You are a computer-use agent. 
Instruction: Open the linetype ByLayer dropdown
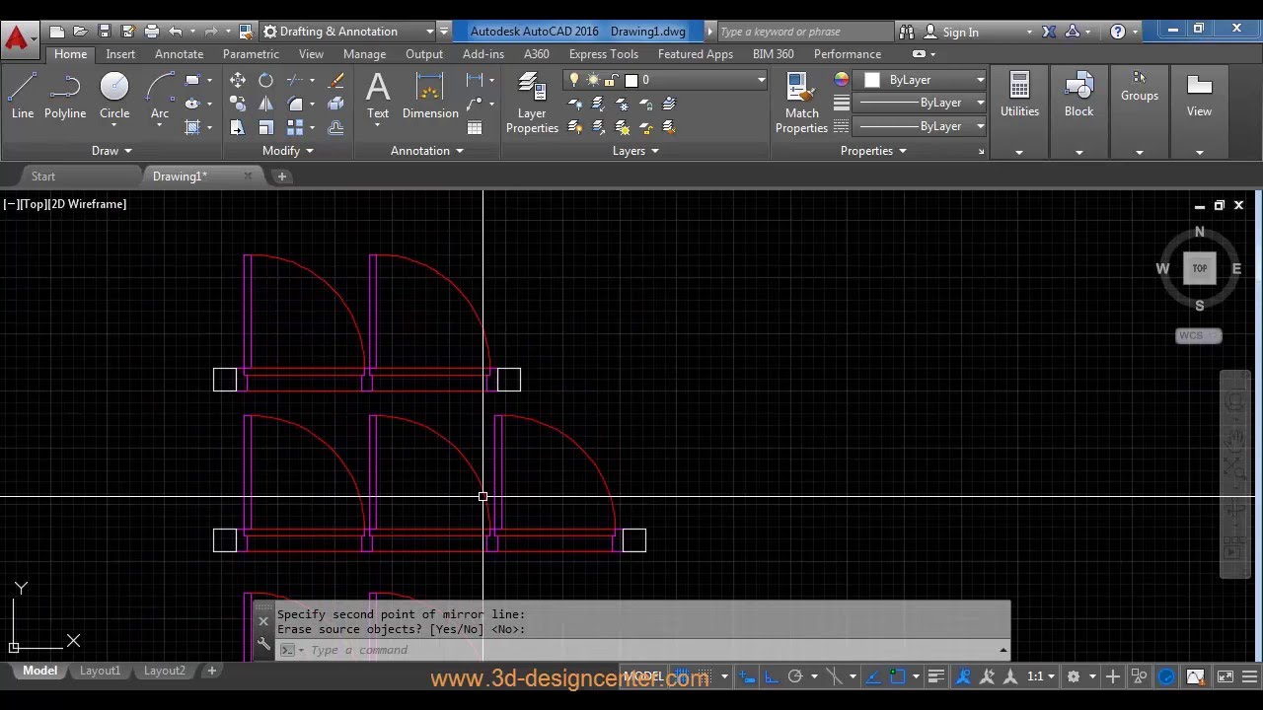pyautogui.click(x=920, y=126)
